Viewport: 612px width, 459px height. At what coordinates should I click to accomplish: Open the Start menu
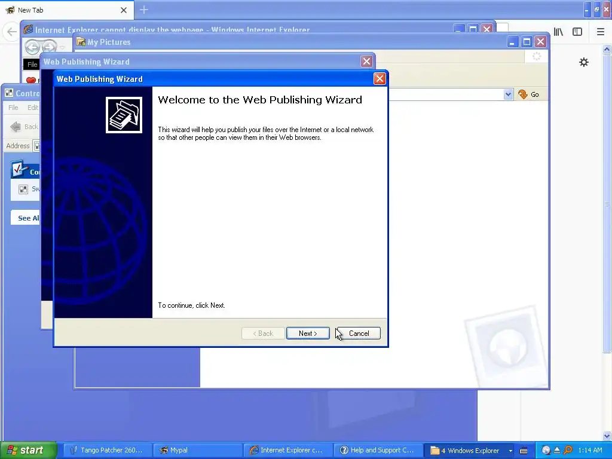(28, 450)
